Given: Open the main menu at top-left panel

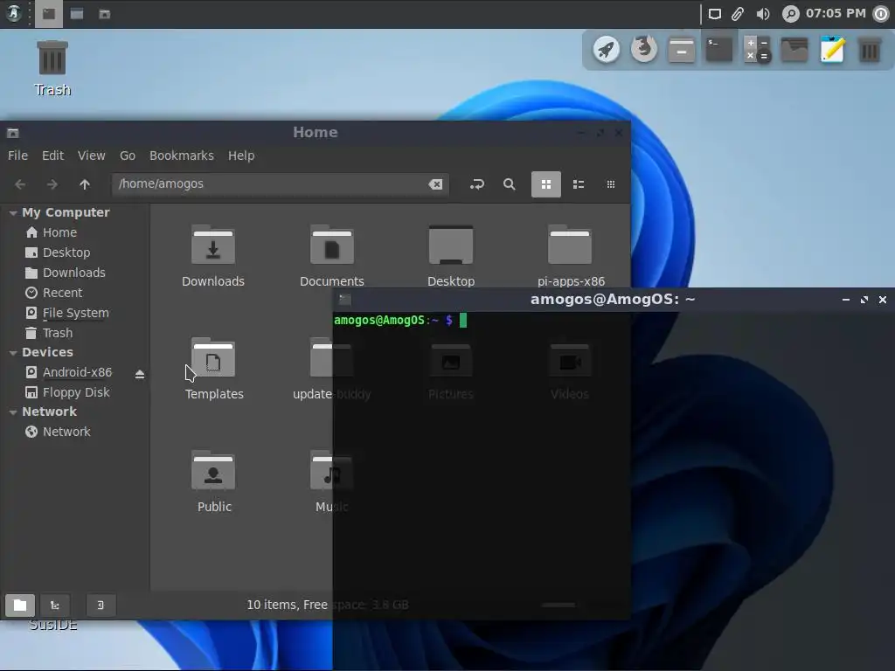Looking at the screenshot, I should coord(14,14).
